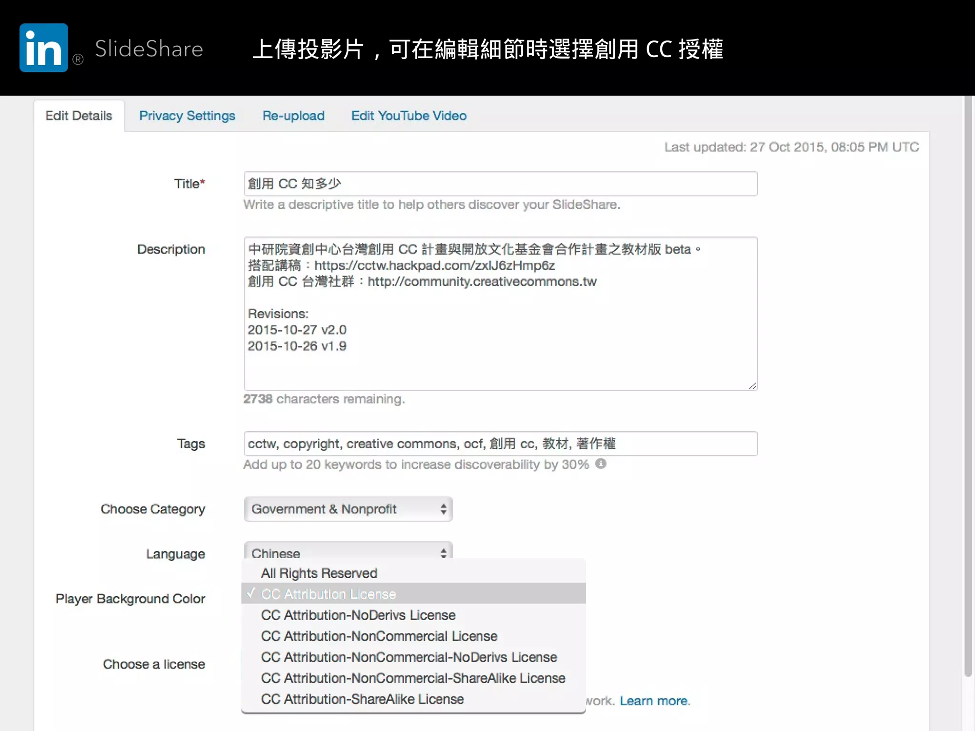Pick CC Attribution-NonCommercial-ShareAlike License

coord(414,678)
